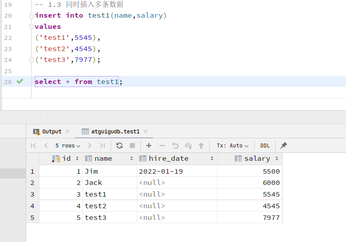The width and height of the screenshot is (346, 242).
Task: Revert changes with undo arrow icon
Action: 175,146
